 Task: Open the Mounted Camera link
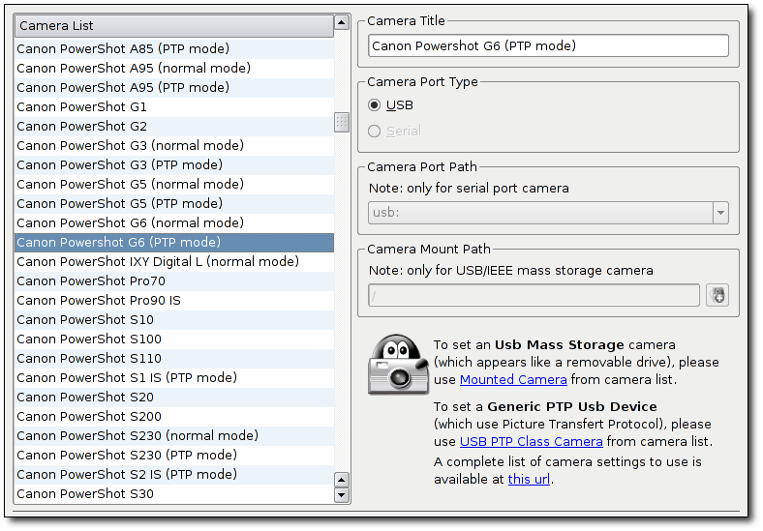[x=513, y=380]
